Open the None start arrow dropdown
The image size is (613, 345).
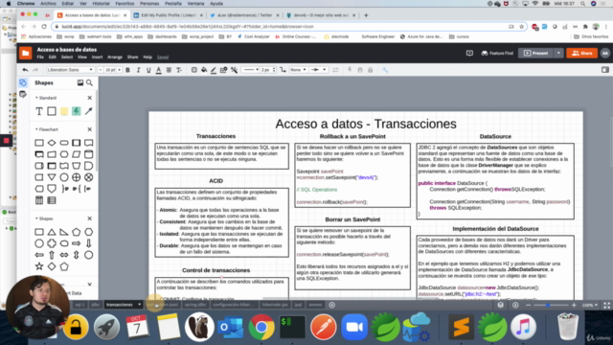pos(298,70)
